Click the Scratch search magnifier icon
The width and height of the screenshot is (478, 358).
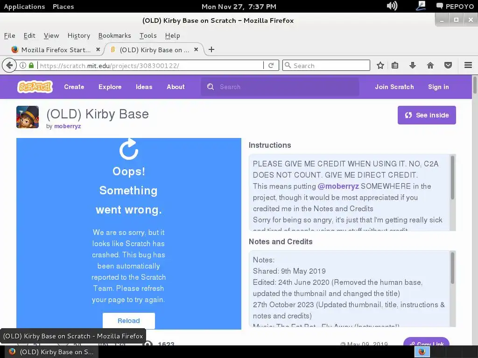[x=211, y=87]
